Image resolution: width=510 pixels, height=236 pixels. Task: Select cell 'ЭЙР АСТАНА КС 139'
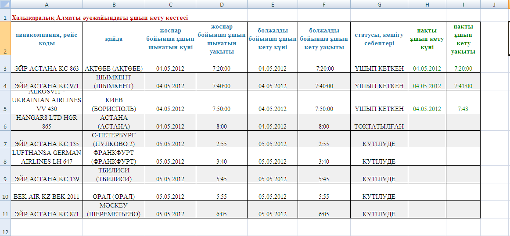click(x=47, y=175)
